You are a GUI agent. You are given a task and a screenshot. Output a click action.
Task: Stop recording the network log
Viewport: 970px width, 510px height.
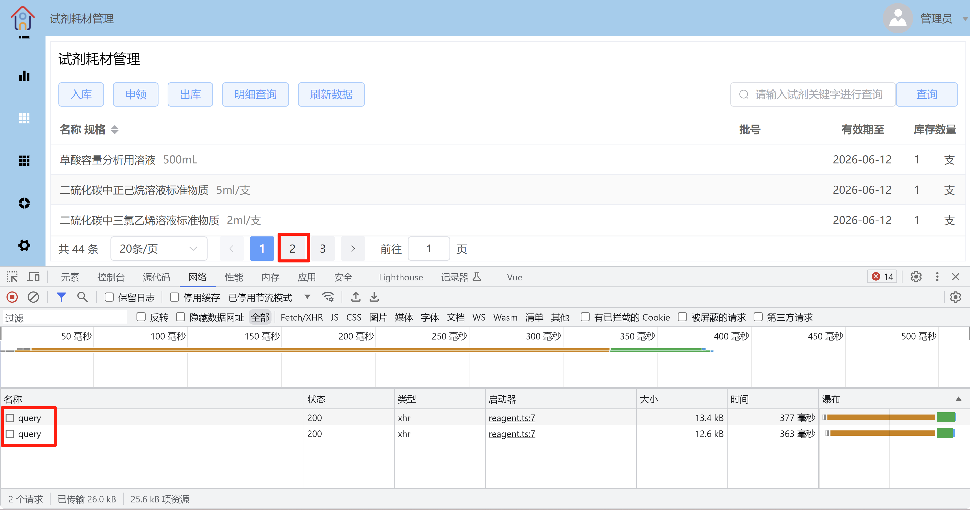pyautogui.click(x=12, y=297)
